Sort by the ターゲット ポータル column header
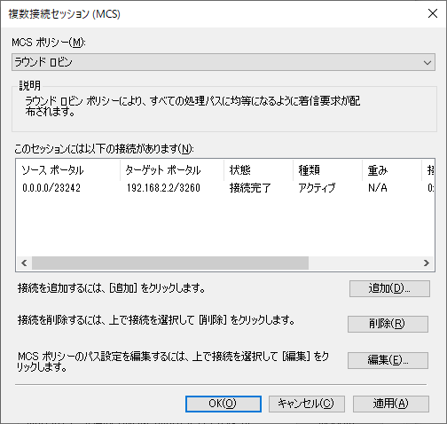The width and height of the screenshot is (447, 424). pyautogui.click(x=172, y=170)
